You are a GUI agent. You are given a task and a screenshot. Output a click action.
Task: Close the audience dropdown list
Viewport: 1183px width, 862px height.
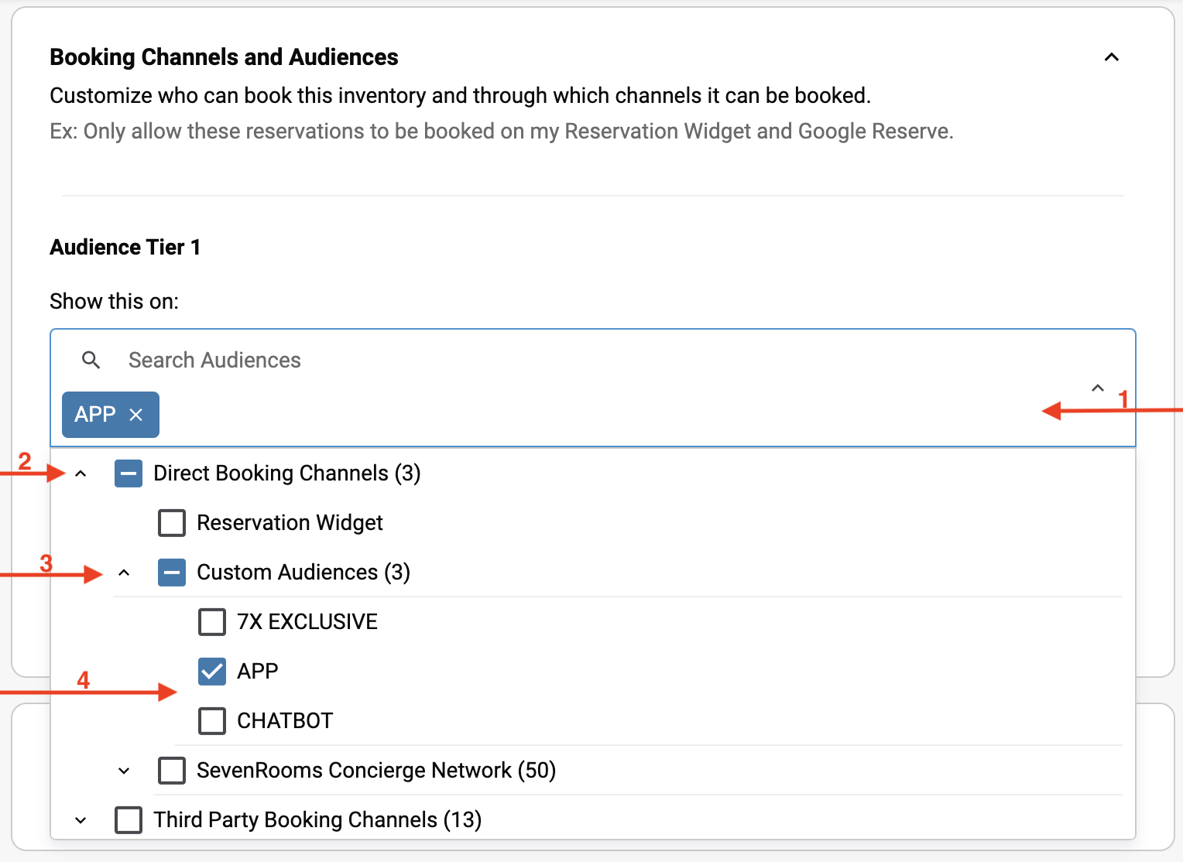[x=1097, y=388]
